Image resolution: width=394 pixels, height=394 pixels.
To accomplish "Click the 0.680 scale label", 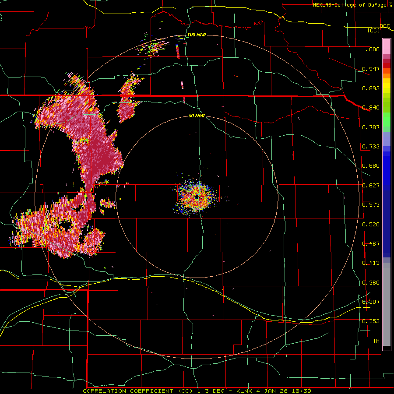I will pos(371,166).
